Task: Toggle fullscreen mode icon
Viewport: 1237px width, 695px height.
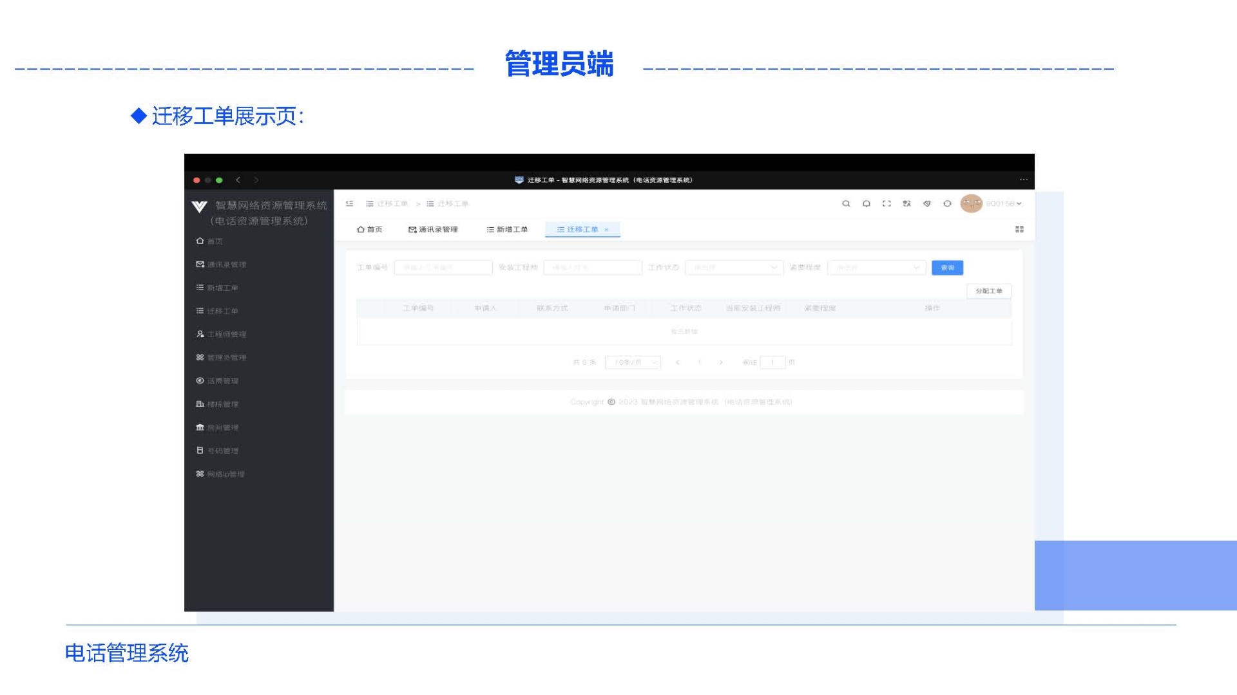Action: pyautogui.click(x=887, y=203)
